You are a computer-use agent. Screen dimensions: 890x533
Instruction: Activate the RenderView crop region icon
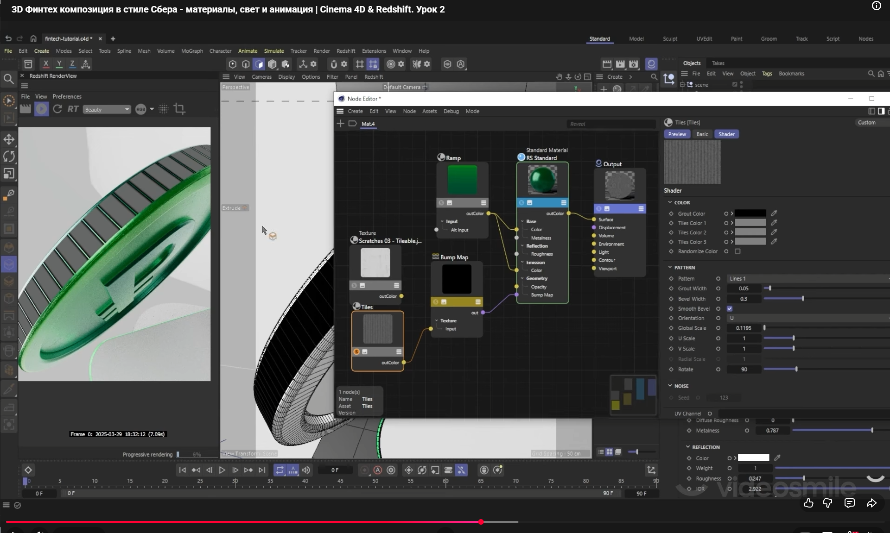click(179, 109)
